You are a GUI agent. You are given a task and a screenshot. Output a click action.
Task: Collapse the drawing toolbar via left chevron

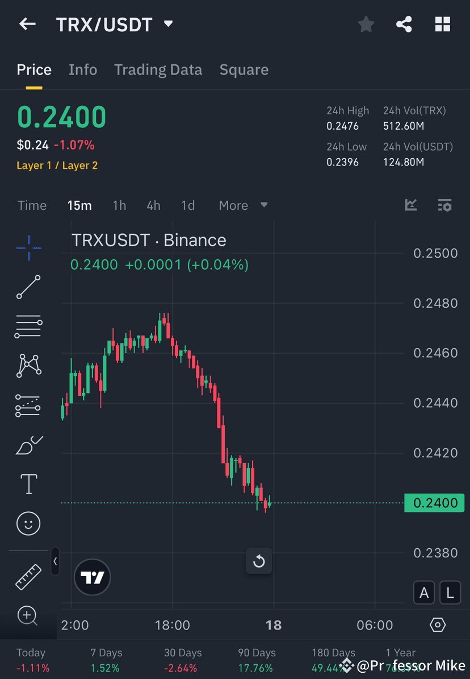[55, 562]
